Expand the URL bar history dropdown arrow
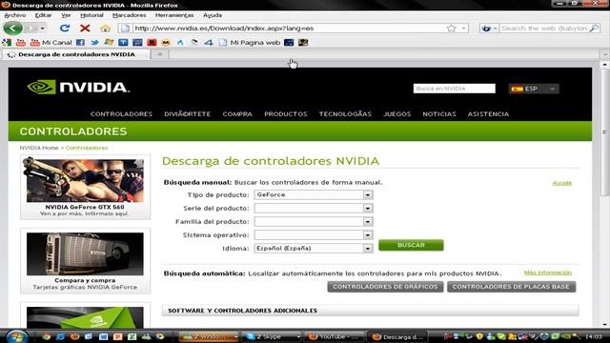Viewport: 610px width, 343px height. (x=463, y=29)
